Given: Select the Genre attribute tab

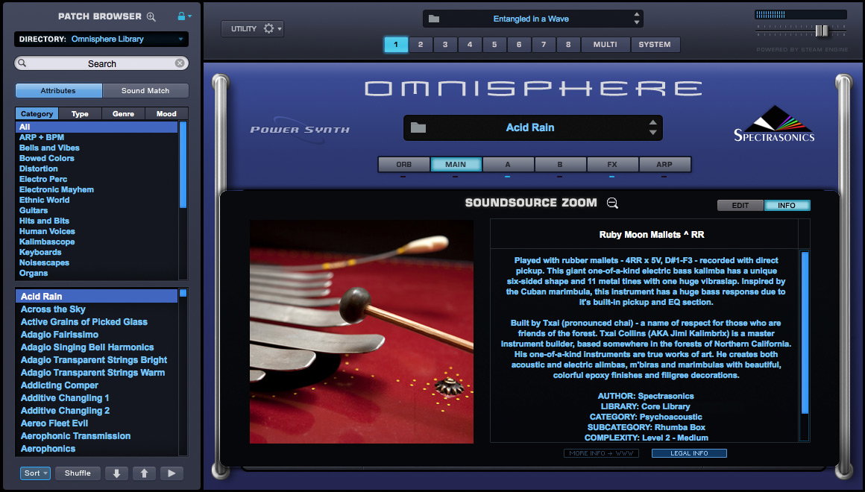Looking at the screenshot, I should [x=123, y=113].
